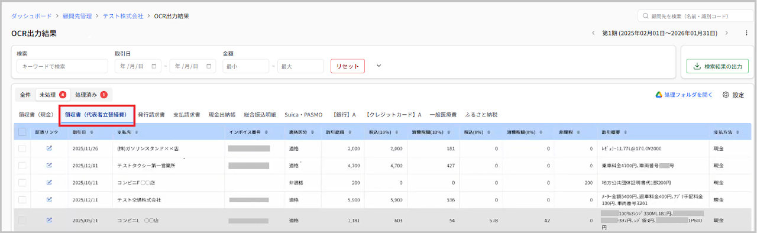Sort table by 取引総額 column arrow
This screenshot has width=757, height=233.
click(351, 132)
